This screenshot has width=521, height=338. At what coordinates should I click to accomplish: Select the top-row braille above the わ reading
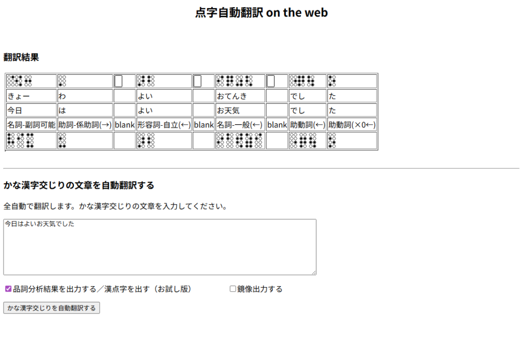62,81
